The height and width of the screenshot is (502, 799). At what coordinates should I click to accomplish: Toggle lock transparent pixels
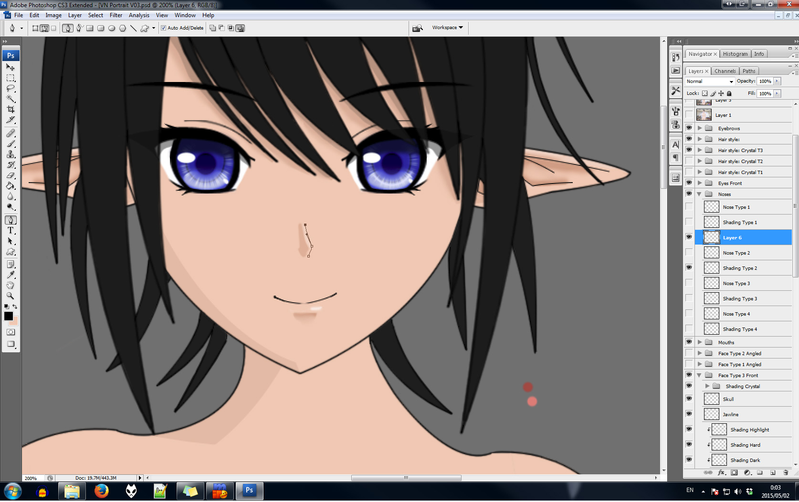[704, 93]
